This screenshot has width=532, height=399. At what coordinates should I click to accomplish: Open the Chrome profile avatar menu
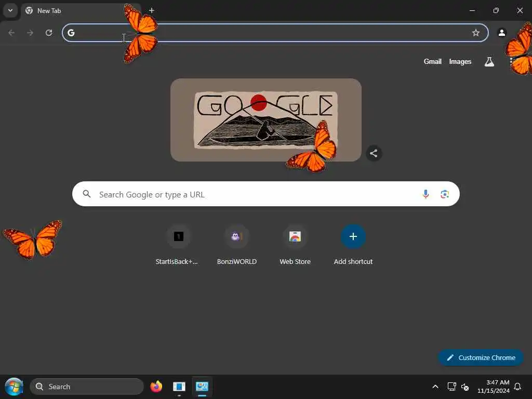pos(502,33)
